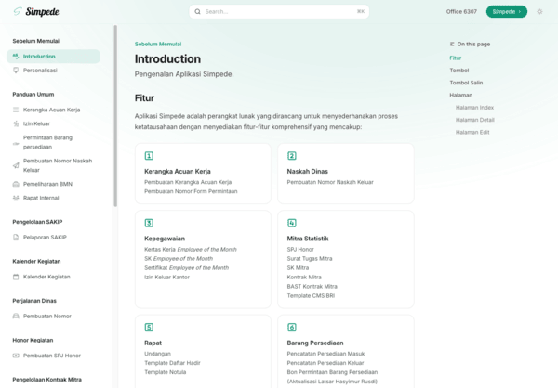Click the Office 6307 link
Screen dimensions: 558x388
coord(460,12)
